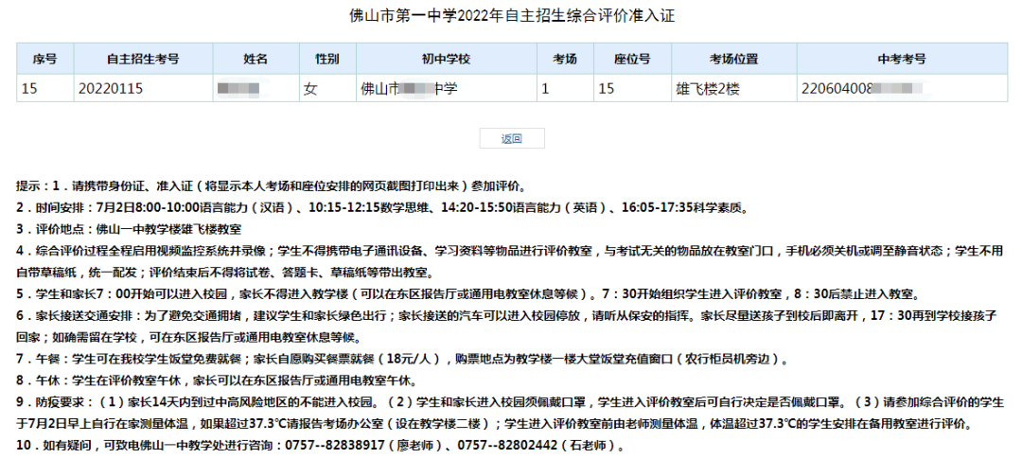Select the 考场位置 column header
The height and width of the screenshot is (459, 1022).
[x=733, y=59]
